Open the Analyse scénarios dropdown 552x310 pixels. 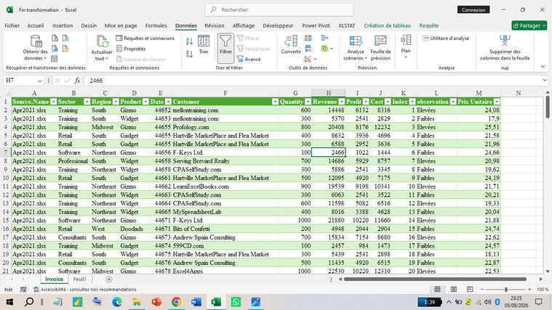pyautogui.click(x=355, y=48)
